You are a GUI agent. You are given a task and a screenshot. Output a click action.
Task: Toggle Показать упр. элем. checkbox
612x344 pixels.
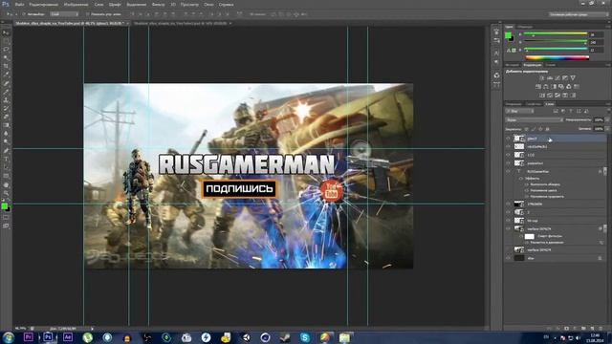pyautogui.click(x=87, y=14)
